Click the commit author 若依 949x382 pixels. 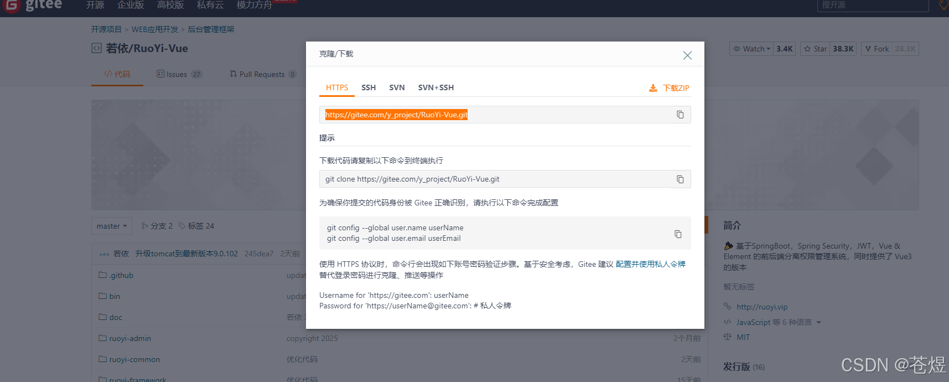point(121,254)
